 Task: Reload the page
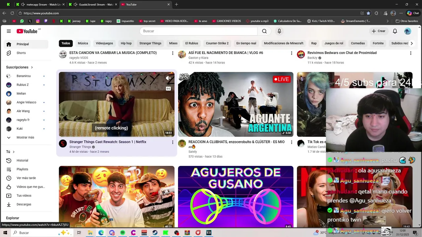click(x=12, y=13)
